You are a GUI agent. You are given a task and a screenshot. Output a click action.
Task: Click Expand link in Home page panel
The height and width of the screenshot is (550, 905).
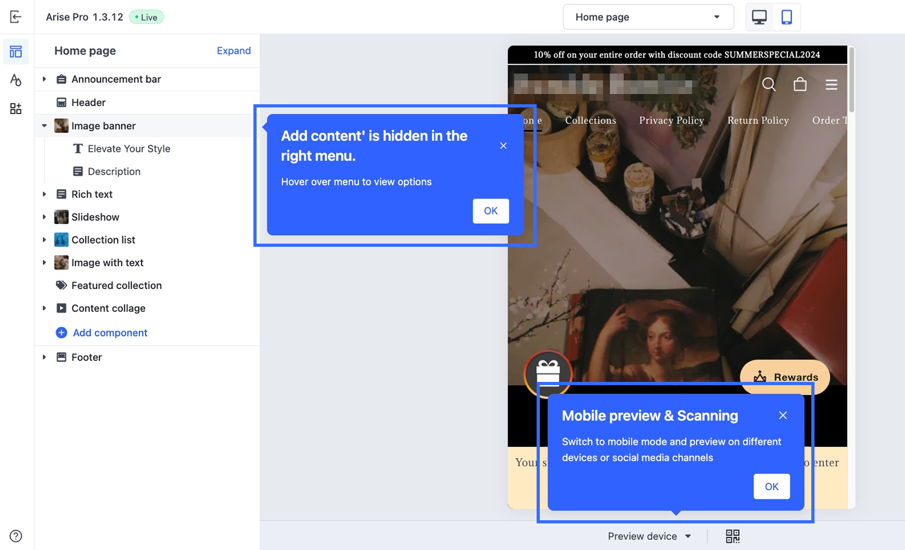[234, 51]
